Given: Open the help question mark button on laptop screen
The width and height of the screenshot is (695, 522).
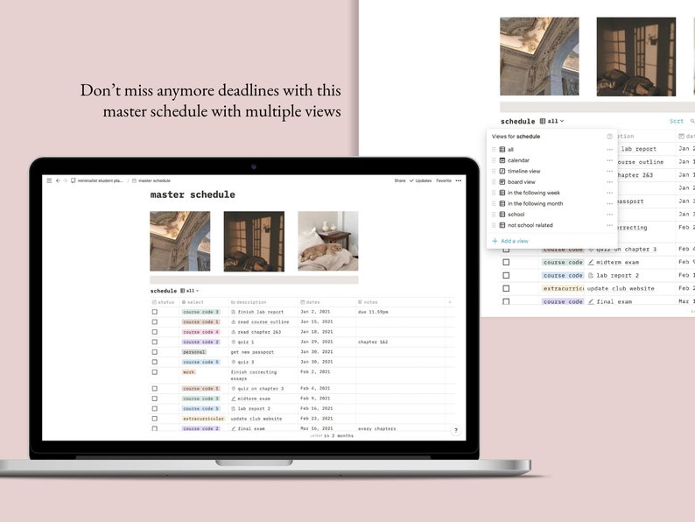Looking at the screenshot, I should [456, 430].
